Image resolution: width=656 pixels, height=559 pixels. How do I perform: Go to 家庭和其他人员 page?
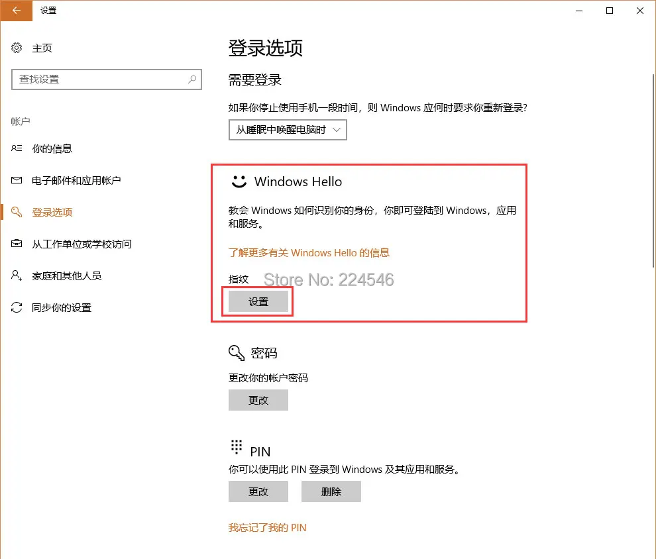[x=66, y=276]
